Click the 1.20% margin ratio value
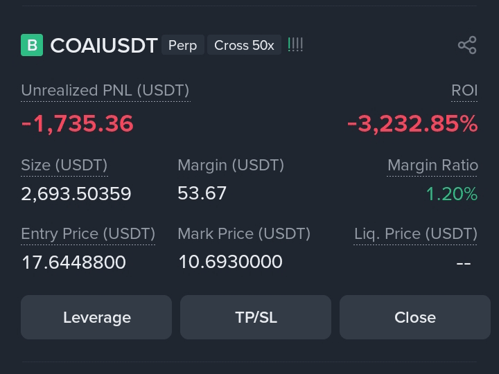 pyautogui.click(x=452, y=194)
